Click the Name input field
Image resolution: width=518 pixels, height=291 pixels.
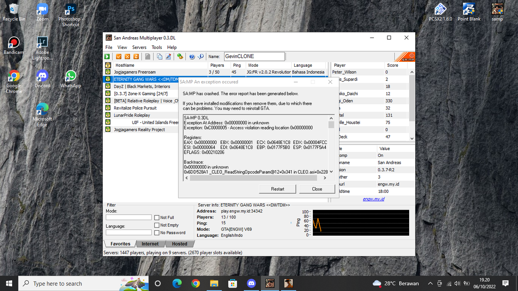pos(254,57)
